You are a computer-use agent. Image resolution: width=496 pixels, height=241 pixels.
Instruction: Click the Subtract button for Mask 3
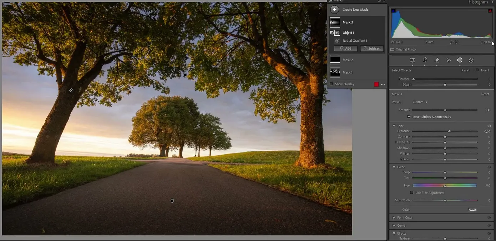coord(372,49)
